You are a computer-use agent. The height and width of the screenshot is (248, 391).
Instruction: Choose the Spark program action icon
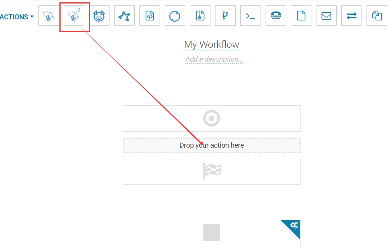124,16
